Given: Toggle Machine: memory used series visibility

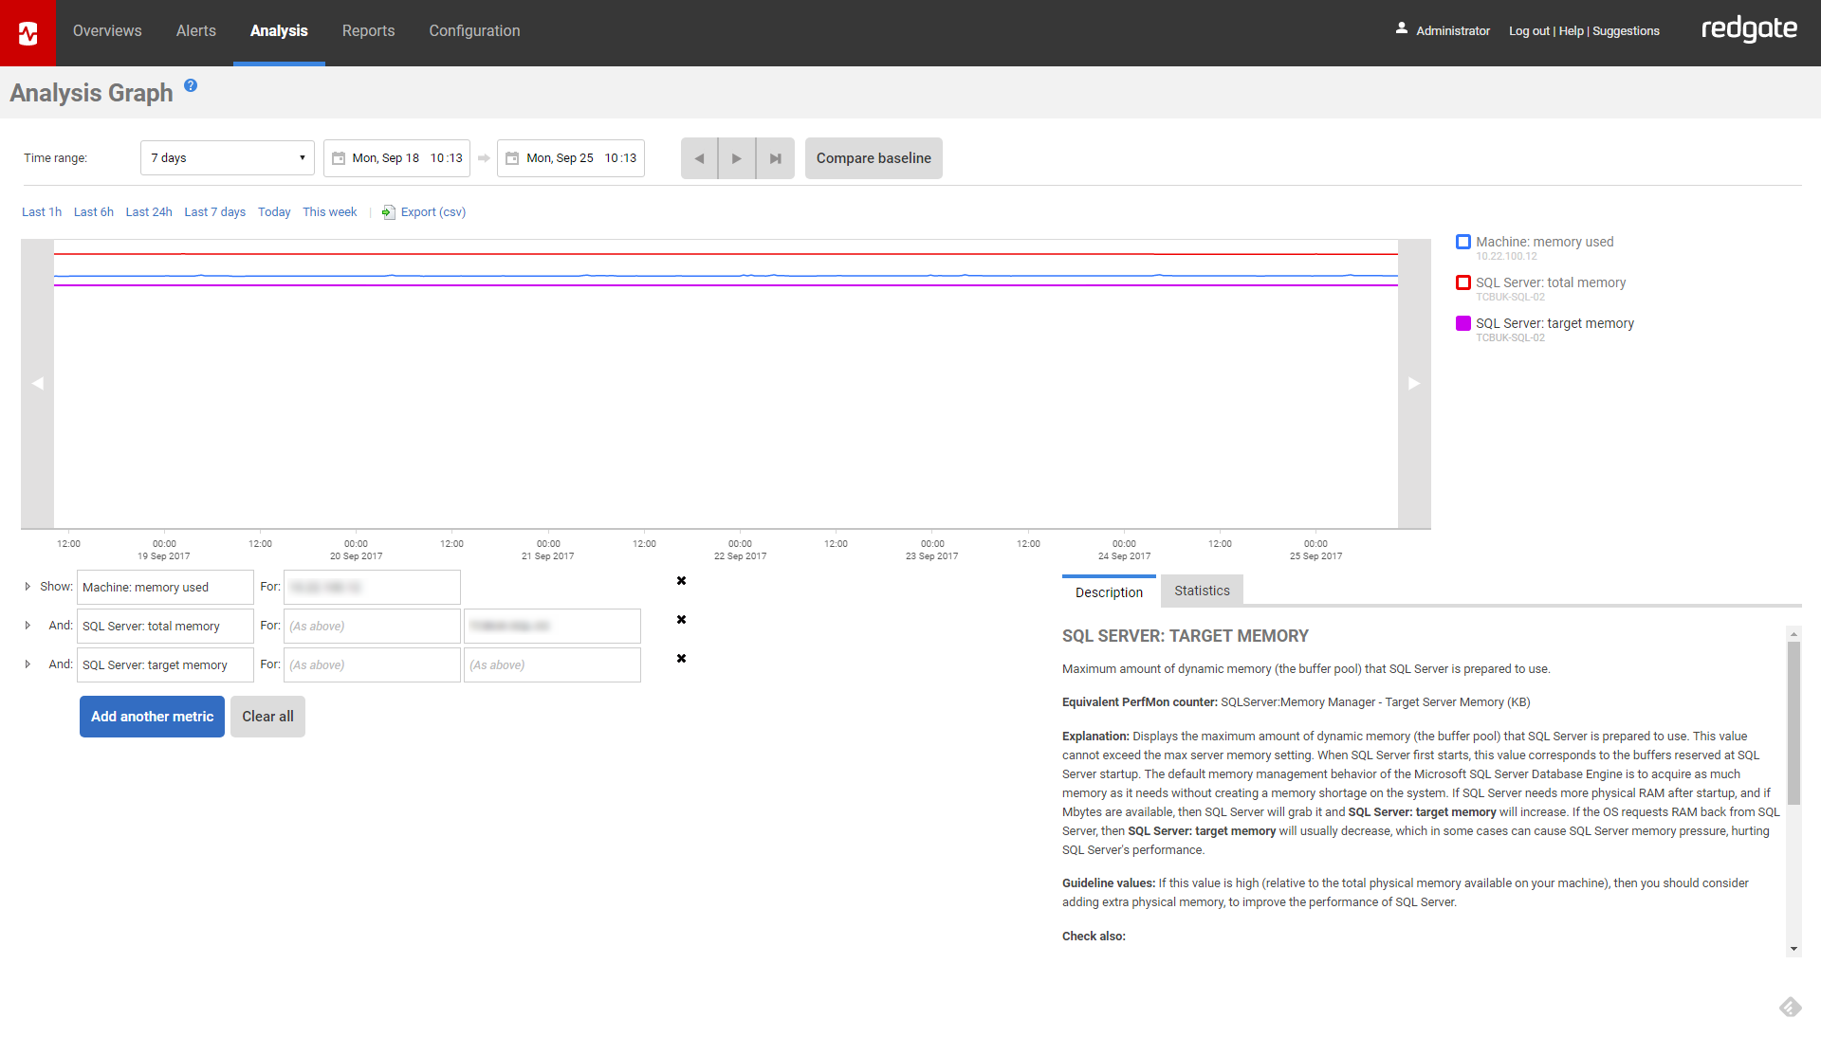Looking at the screenshot, I should pos(1463,242).
